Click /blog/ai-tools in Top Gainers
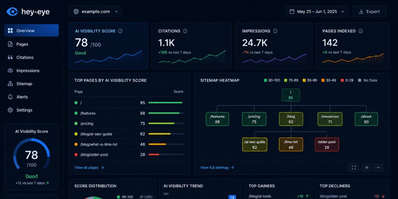Screen dimensions: 398x199 [x=260, y=196]
